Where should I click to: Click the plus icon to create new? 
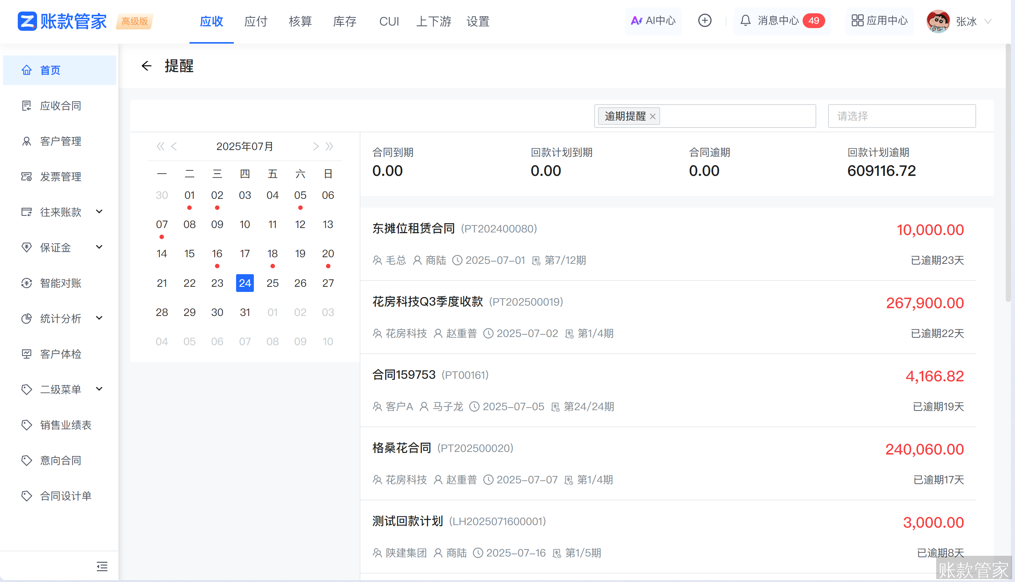tap(705, 20)
